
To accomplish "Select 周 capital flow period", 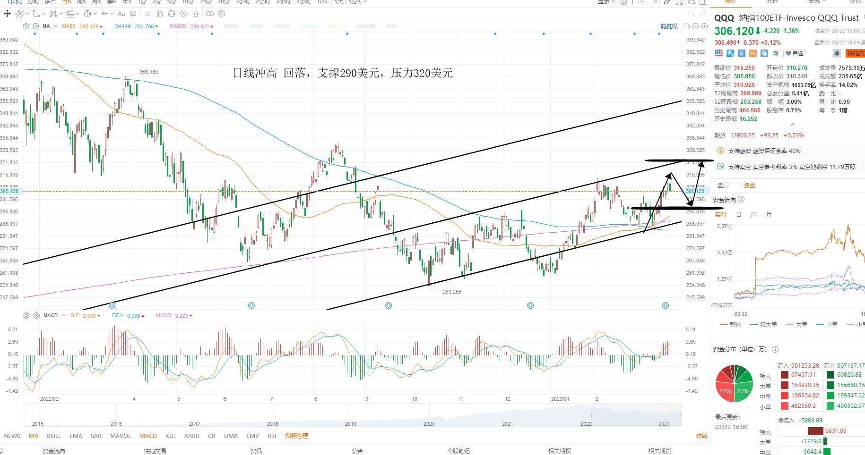I will click(754, 215).
